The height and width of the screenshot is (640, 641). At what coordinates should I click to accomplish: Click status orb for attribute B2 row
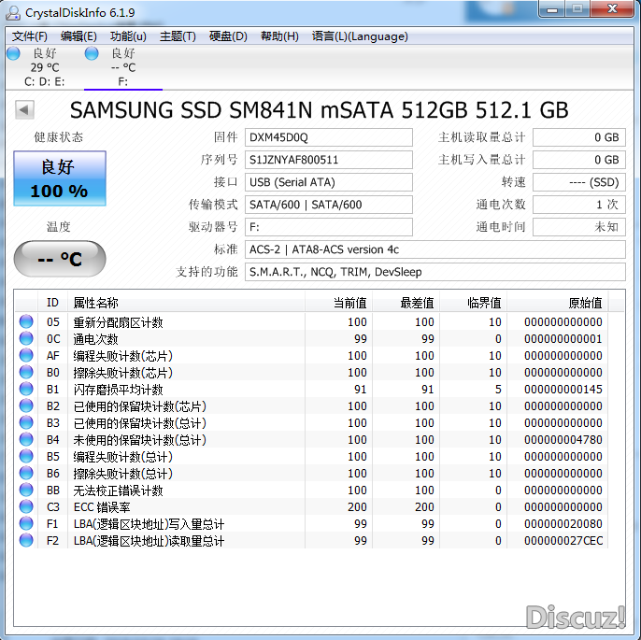[26, 405]
